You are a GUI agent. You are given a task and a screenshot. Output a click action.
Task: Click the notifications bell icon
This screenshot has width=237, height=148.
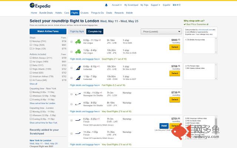tap(106, 5)
